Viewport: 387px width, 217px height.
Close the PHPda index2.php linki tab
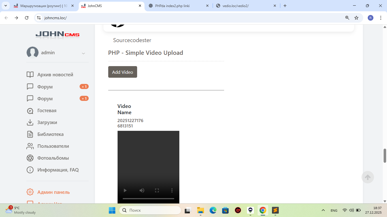207,6
